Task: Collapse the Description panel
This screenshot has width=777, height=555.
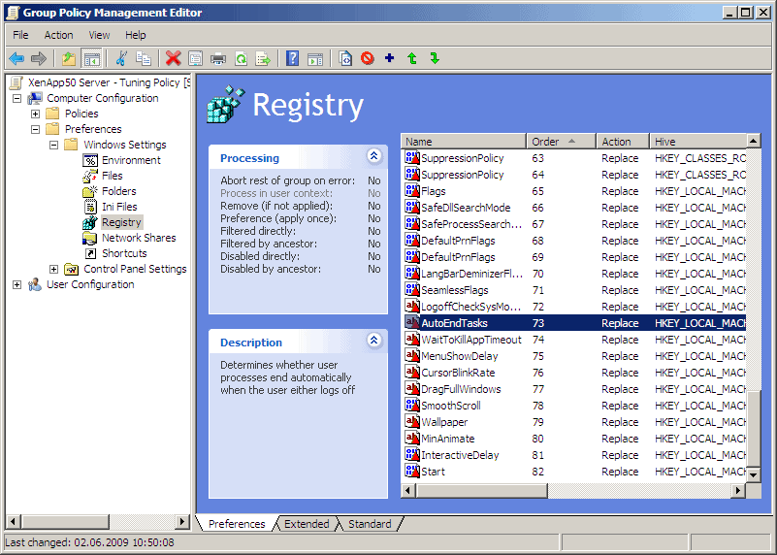Action: (x=373, y=341)
